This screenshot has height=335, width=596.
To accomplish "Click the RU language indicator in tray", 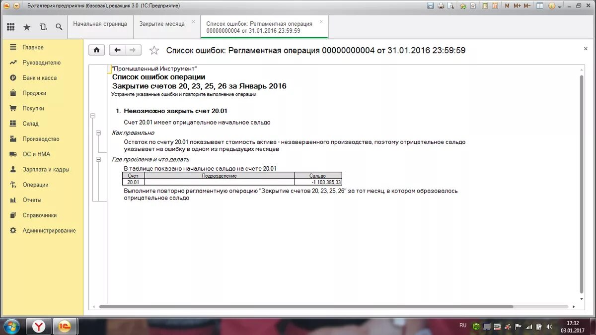I will pyautogui.click(x=463, y=326).
